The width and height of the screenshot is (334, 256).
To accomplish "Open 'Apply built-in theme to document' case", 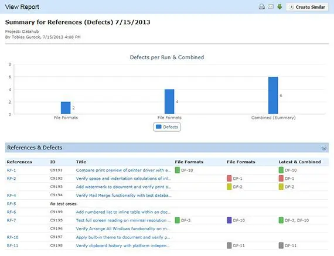I will [x=123, y=237].
